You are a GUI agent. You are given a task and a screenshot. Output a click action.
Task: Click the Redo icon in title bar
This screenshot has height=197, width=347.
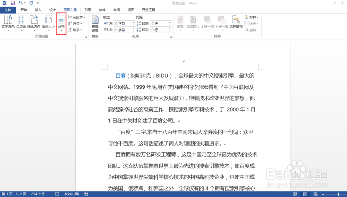31,3
